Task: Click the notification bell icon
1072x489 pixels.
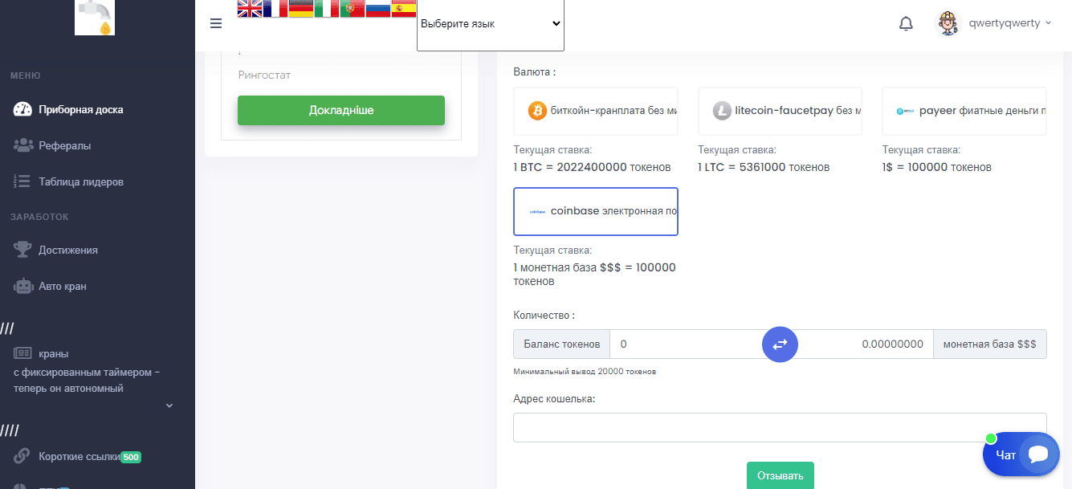Action: tap(906, 22)
